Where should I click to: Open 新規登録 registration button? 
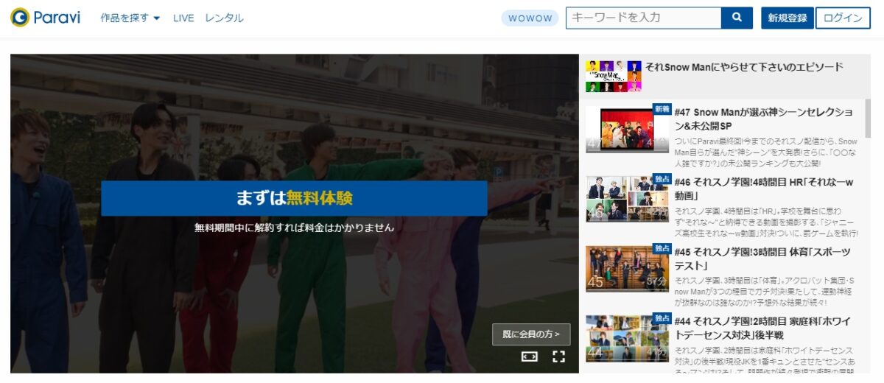[787, 18]
